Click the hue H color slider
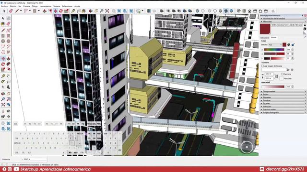 (274, 50)
